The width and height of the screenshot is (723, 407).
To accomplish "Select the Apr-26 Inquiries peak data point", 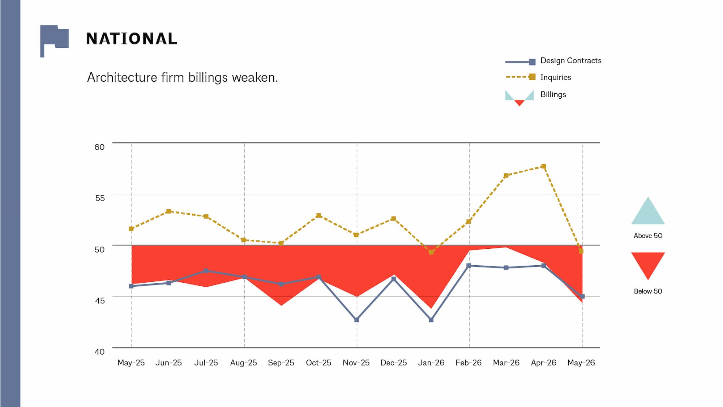I will pos(543,167).
